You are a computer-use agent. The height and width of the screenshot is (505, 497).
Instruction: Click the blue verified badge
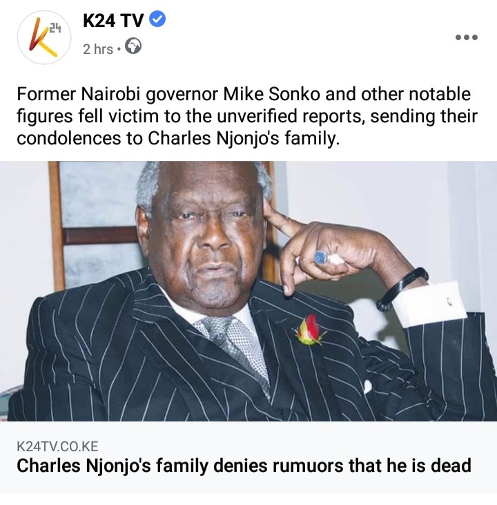pos(158,19)
